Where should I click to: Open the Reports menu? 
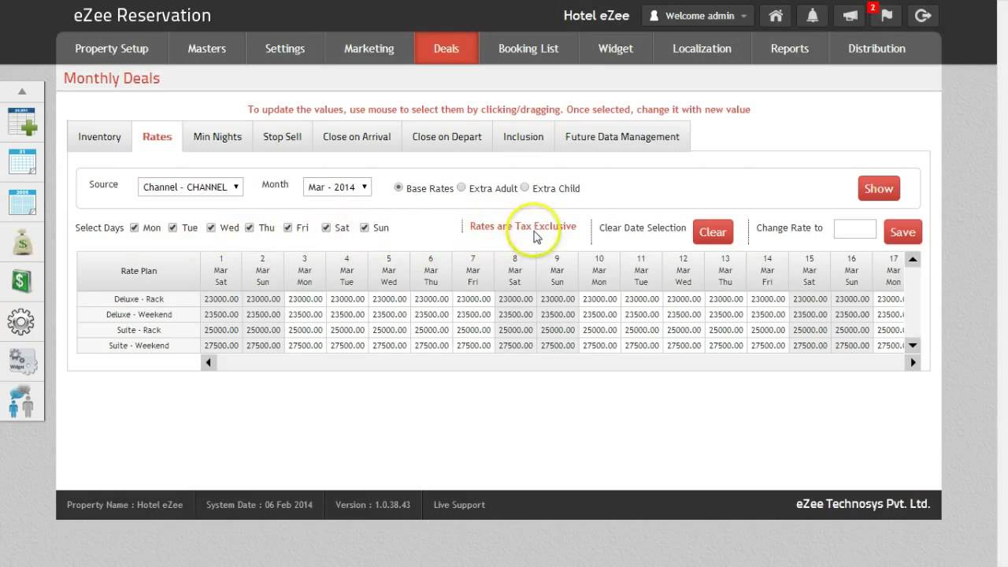[x=790, y=48]
